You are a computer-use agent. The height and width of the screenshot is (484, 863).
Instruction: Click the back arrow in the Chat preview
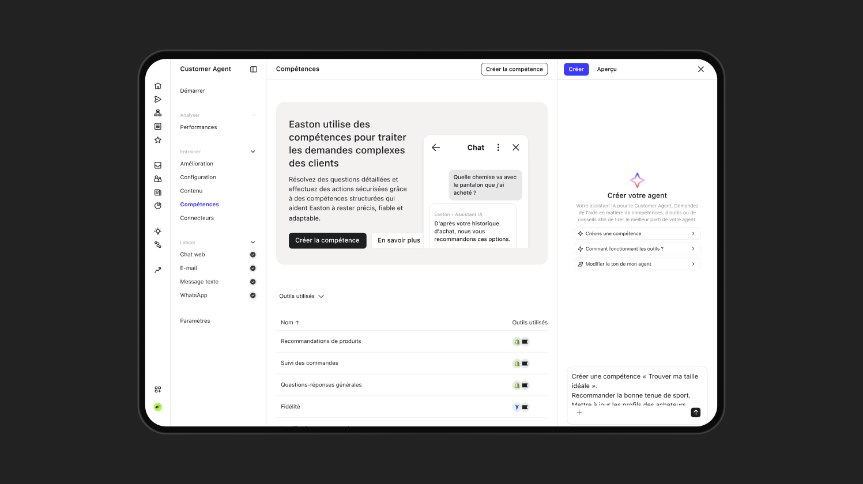(436, 148)
